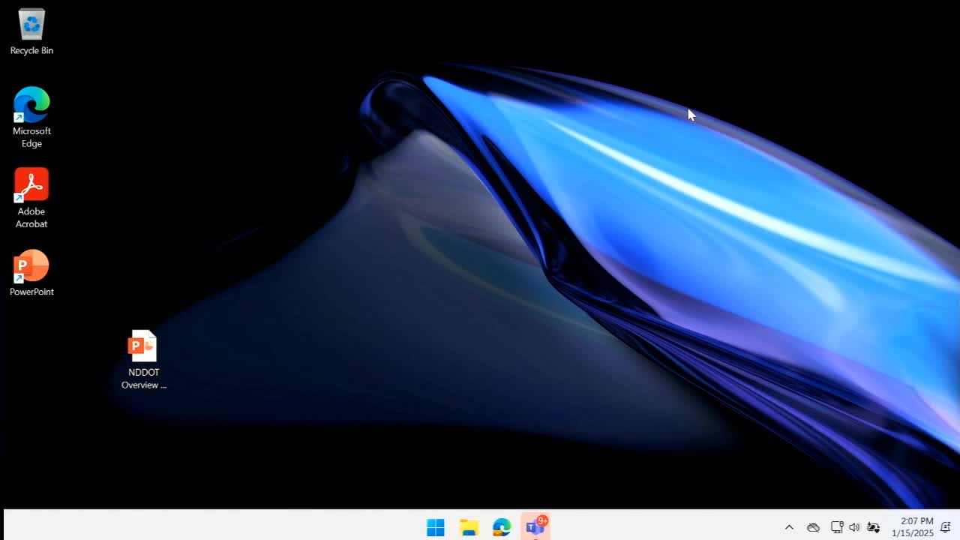Open File Explorer from the taskbar
This screenshot has width=960, height=540.
(x=469, y=527)
